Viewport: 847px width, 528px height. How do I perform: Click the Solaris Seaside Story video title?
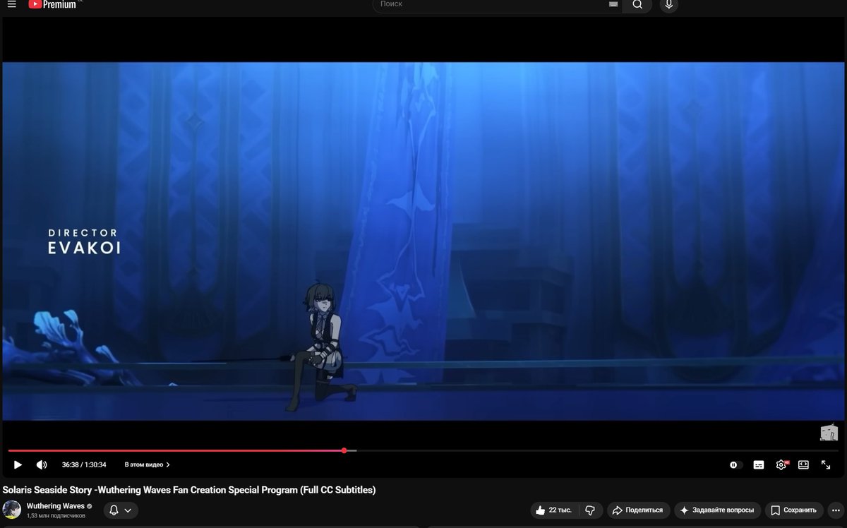189,490
